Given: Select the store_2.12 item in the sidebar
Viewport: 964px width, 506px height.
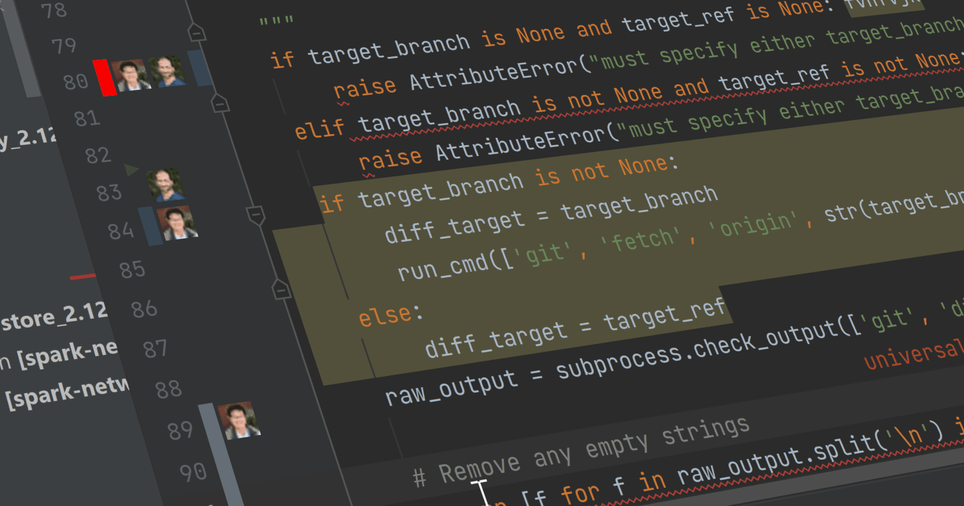Looking at the screenshot, I should click(54, 316).
